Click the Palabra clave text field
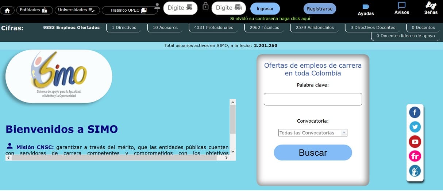 pos(313,99)
